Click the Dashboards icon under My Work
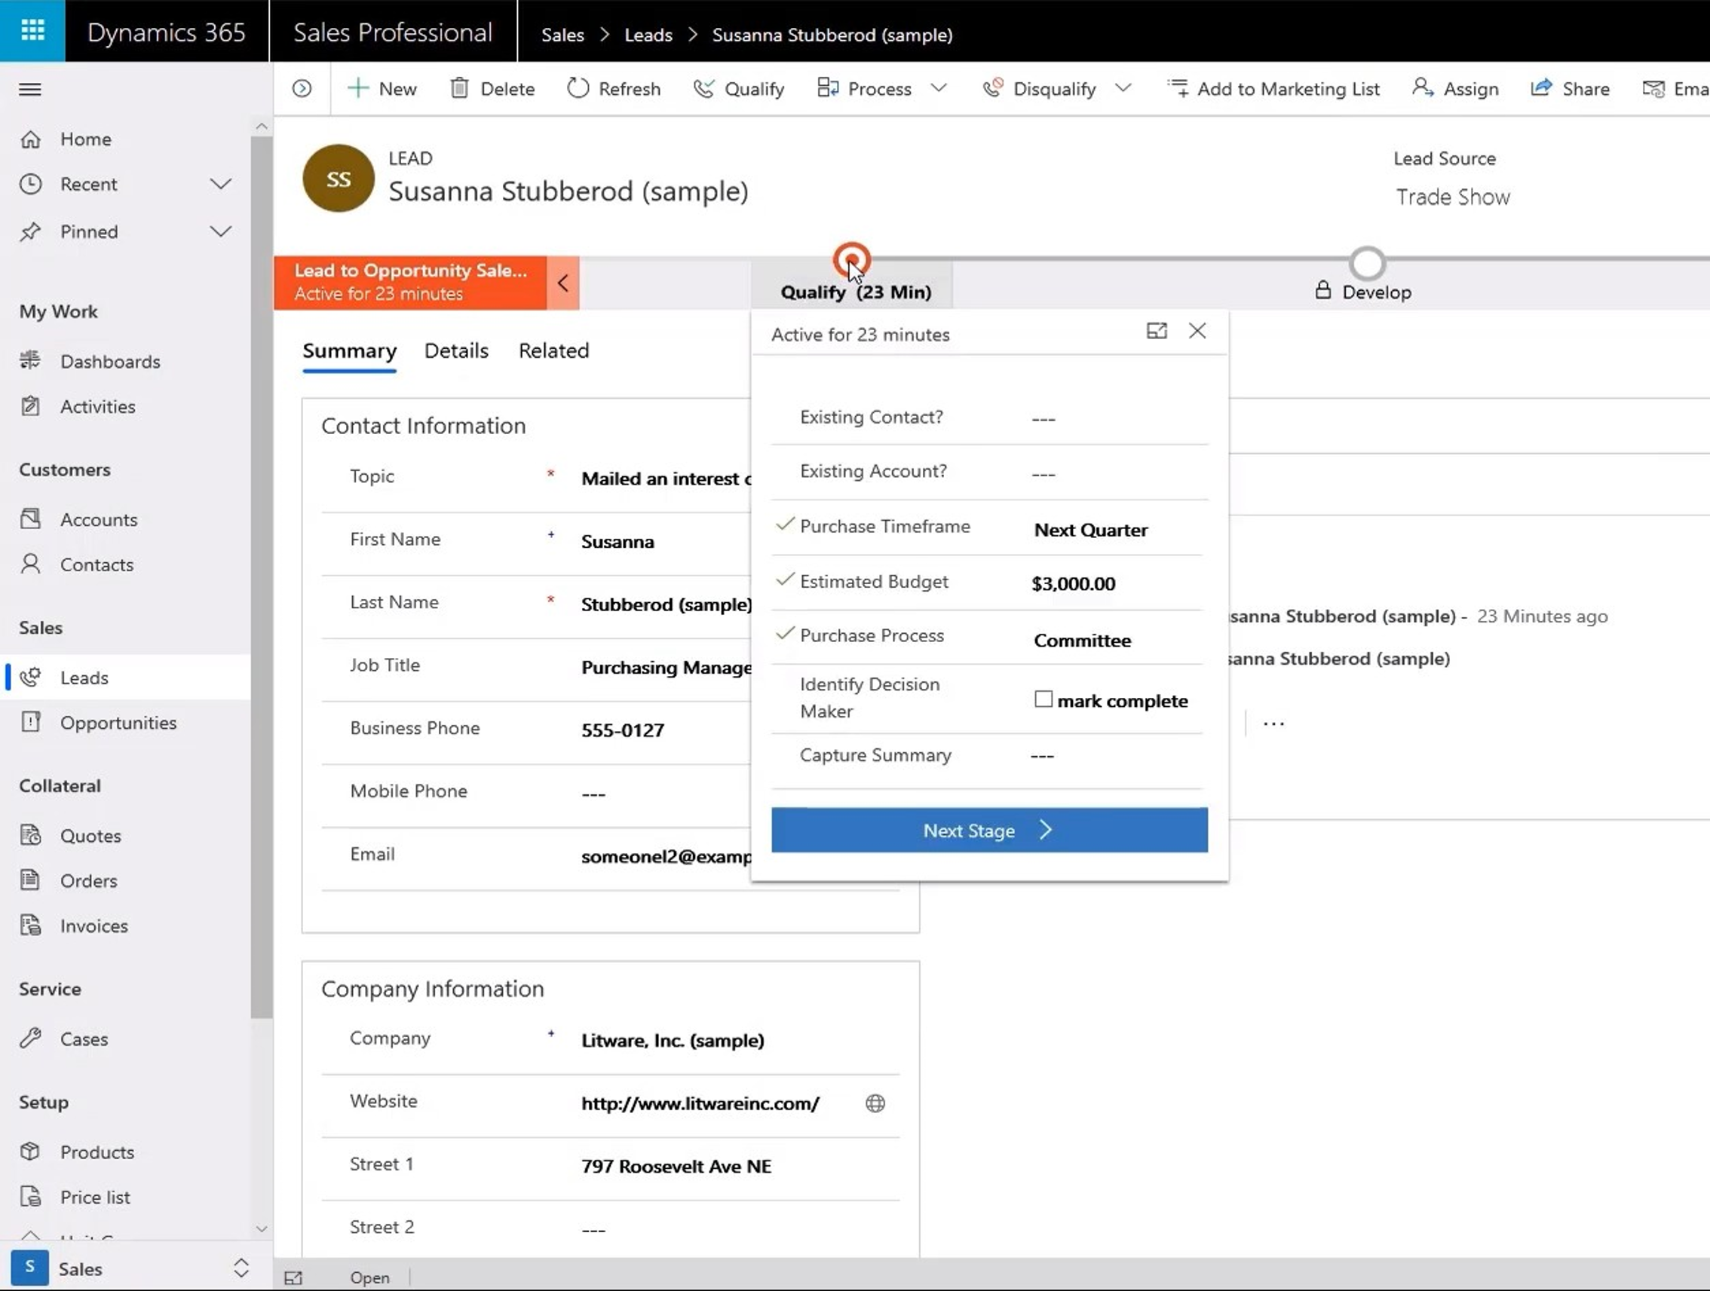The width and height of the screenshot is (1710, 1291). 30,361
